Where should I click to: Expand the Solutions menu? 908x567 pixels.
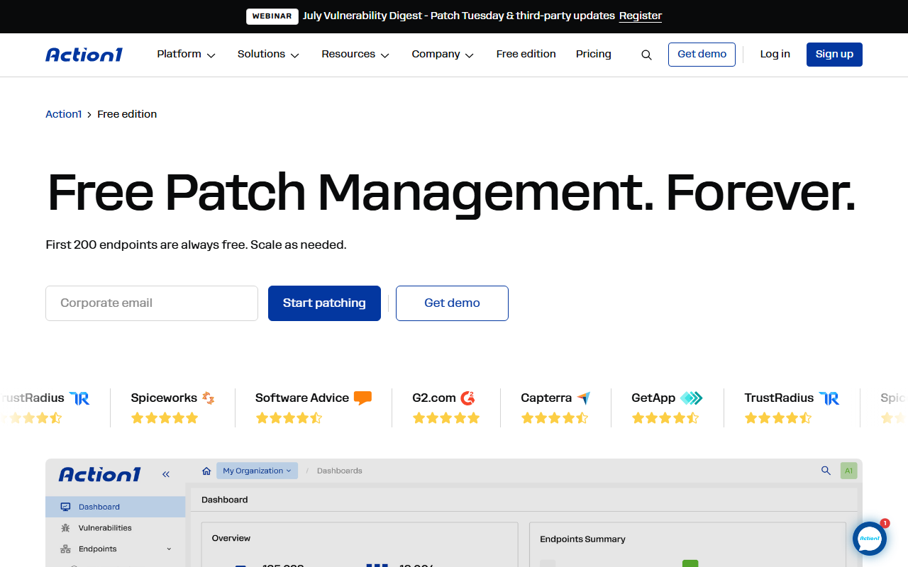click(269, 55)
